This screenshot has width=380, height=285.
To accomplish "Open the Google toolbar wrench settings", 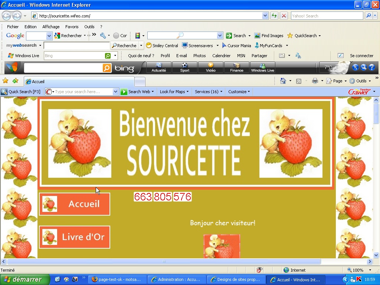I will (x=103, y=36).
